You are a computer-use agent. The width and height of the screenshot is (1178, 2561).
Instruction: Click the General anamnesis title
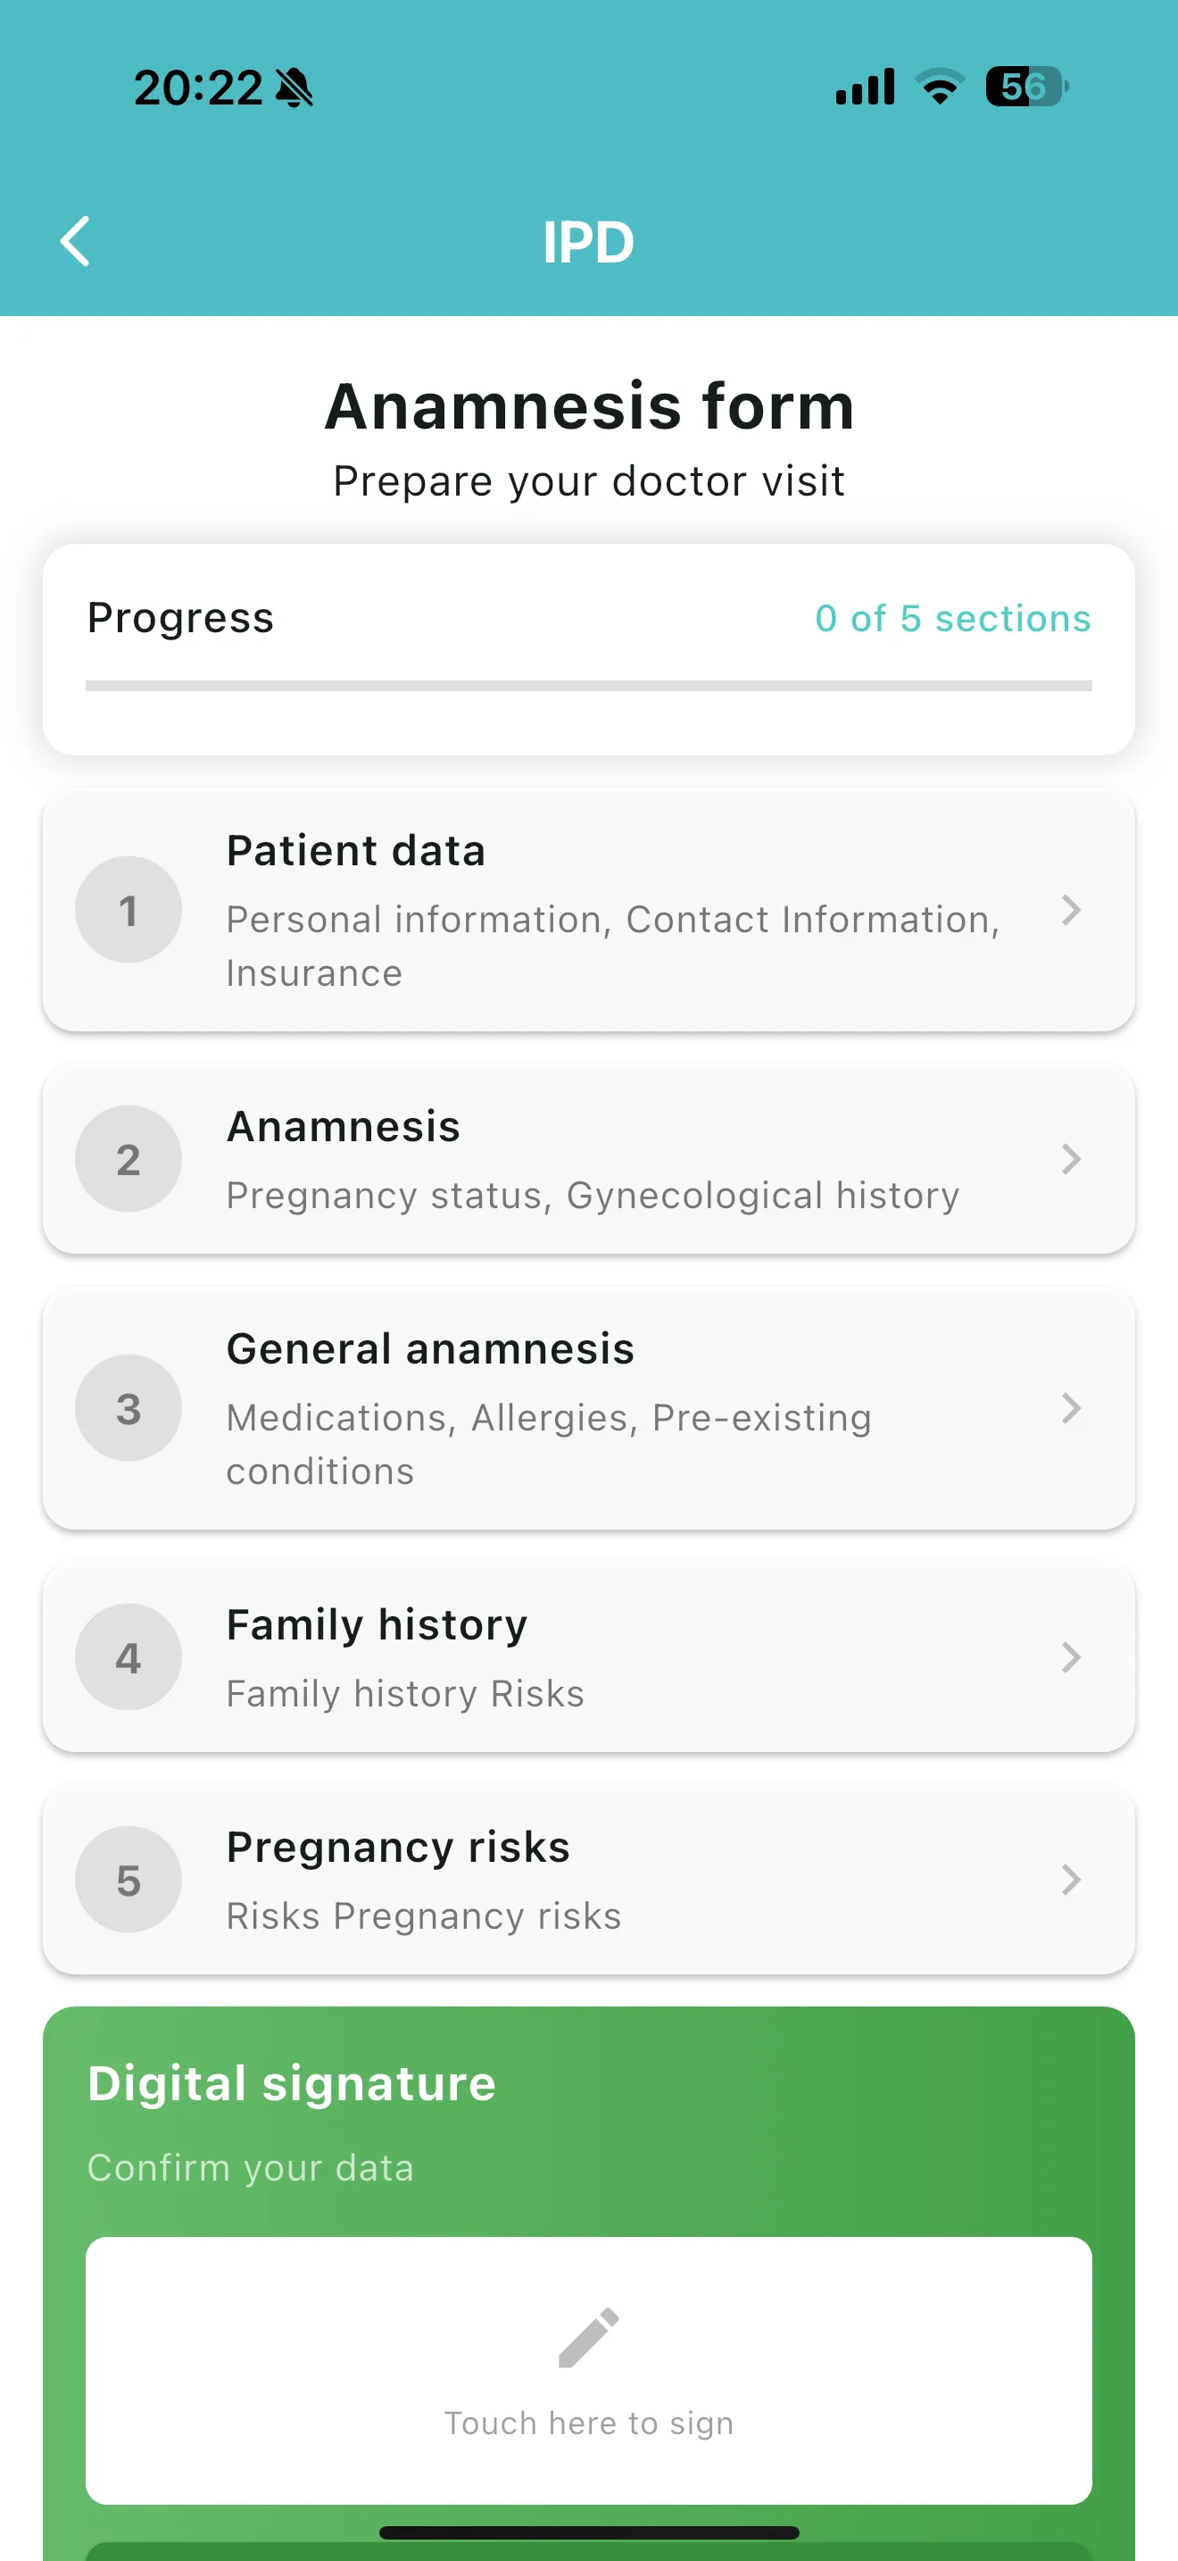(x=430, y=1349)
